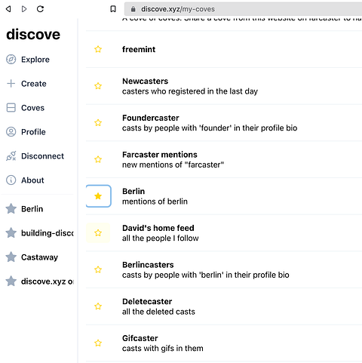
Task: Click the browser back arrow icon
Action: pyautogui.click(x=8, y=9)
